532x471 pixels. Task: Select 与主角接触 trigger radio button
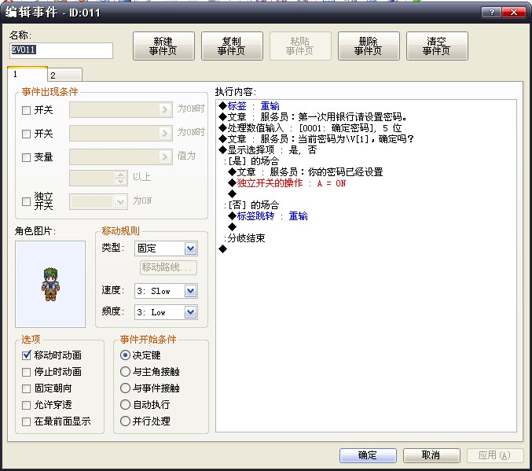coord(125,371)
